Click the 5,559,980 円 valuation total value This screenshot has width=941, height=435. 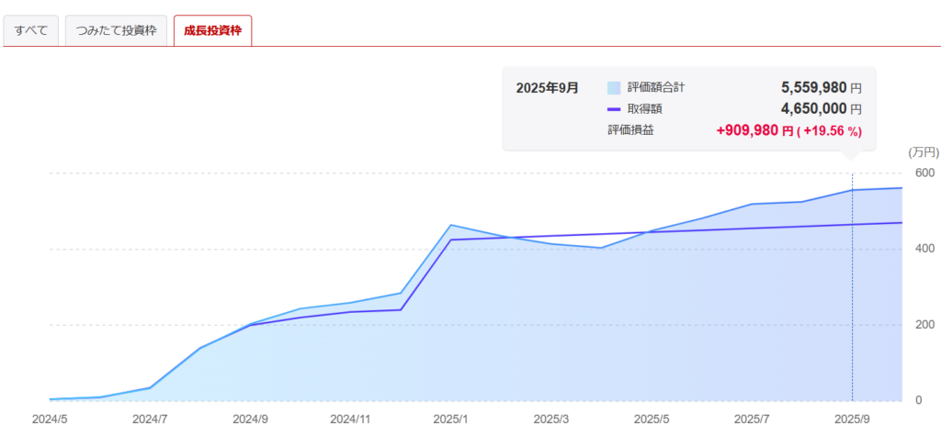(821, 88)
